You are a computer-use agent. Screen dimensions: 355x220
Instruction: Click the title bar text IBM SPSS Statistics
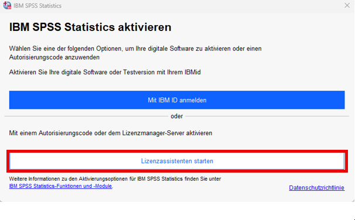[37, 6]
